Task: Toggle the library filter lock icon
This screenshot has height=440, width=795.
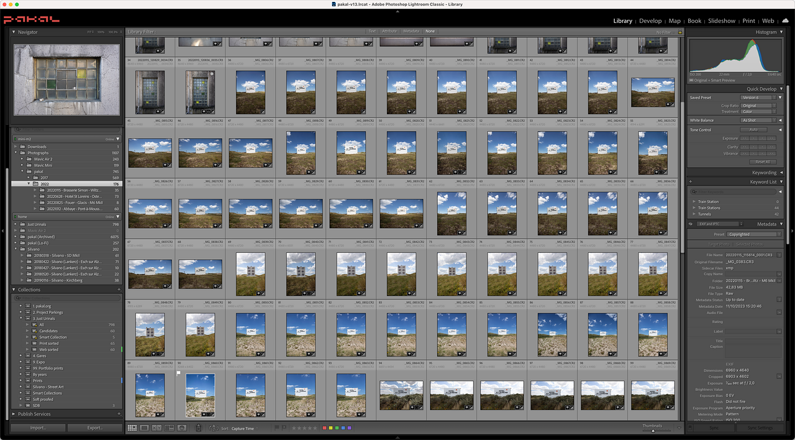Action: tap(680, 32)
